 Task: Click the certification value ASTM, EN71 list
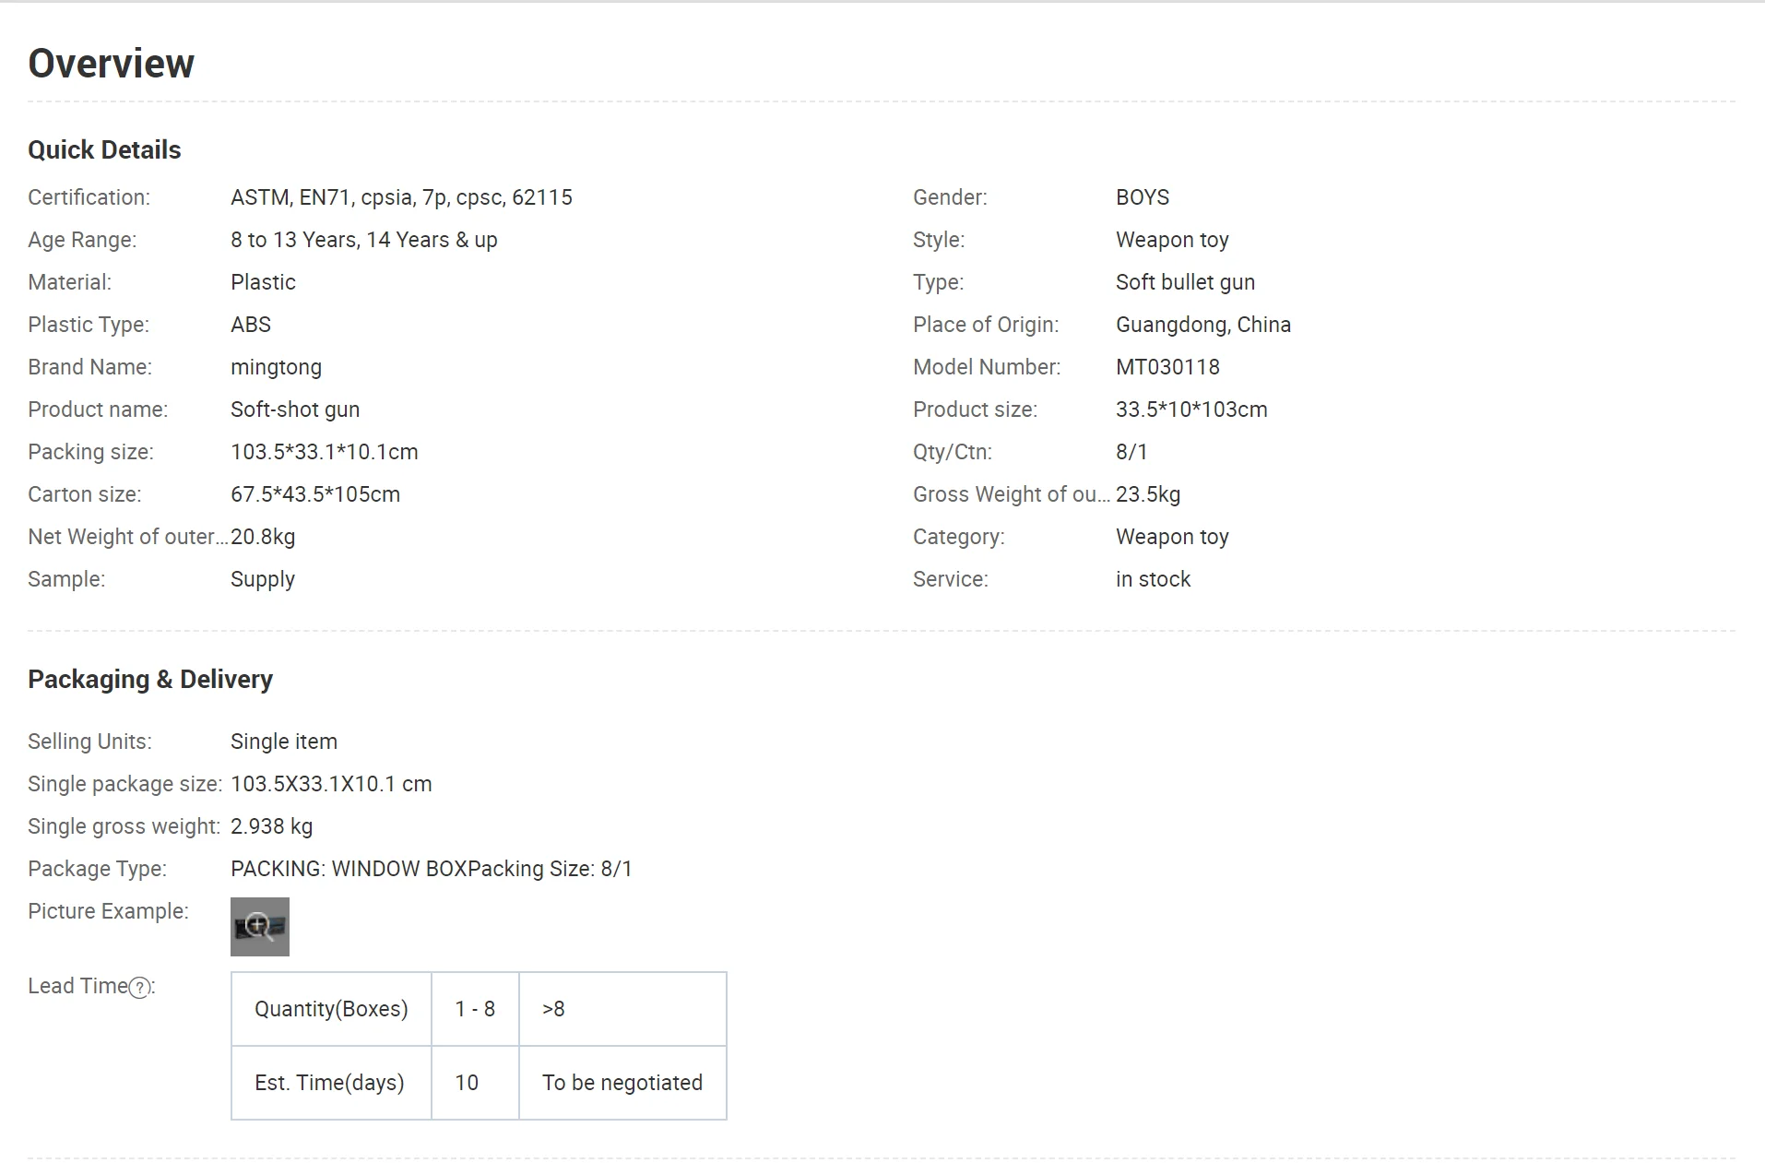click(401, 197)
